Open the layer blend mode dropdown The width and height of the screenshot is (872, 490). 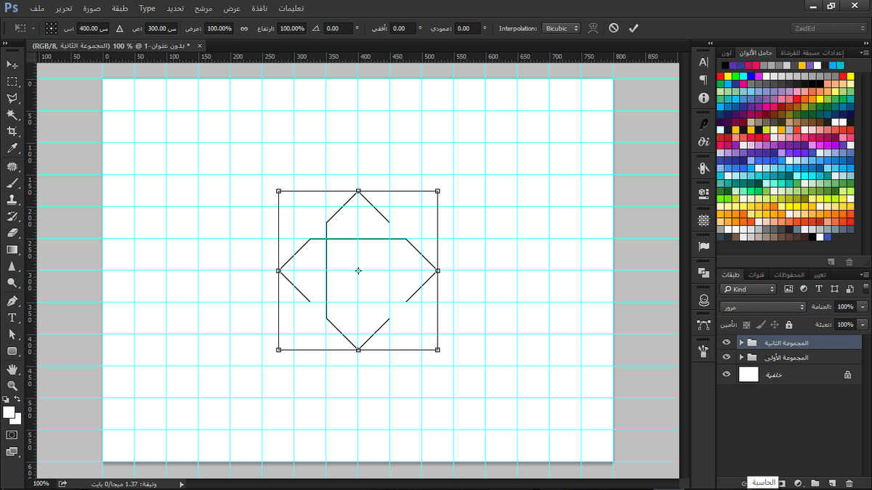763,306
